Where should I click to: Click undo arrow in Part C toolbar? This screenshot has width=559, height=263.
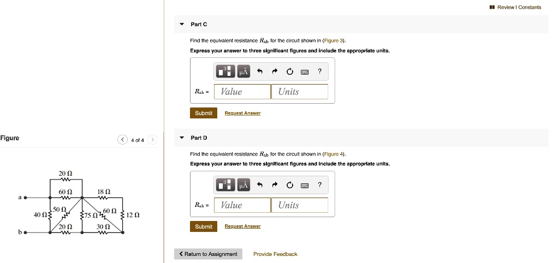(x=260, y=71)
